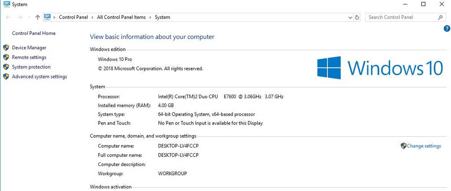Screen dimensions: 451x191
Task: Click the Change settings link
Action: [x=424, y=146]
